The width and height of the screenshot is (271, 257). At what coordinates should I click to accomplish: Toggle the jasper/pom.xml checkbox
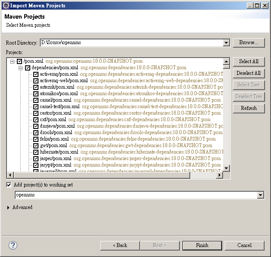click(36, 158)
